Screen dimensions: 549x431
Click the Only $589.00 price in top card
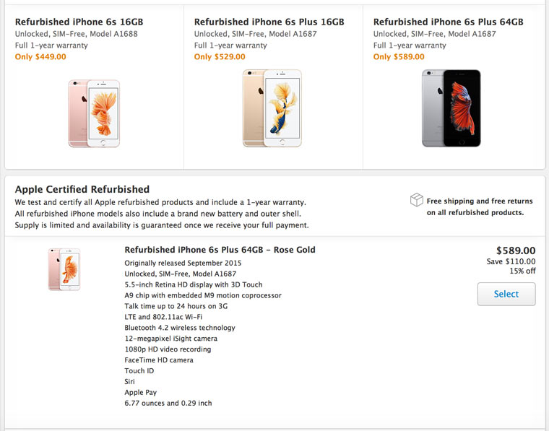pyautogui.click(x=399, y=57)
